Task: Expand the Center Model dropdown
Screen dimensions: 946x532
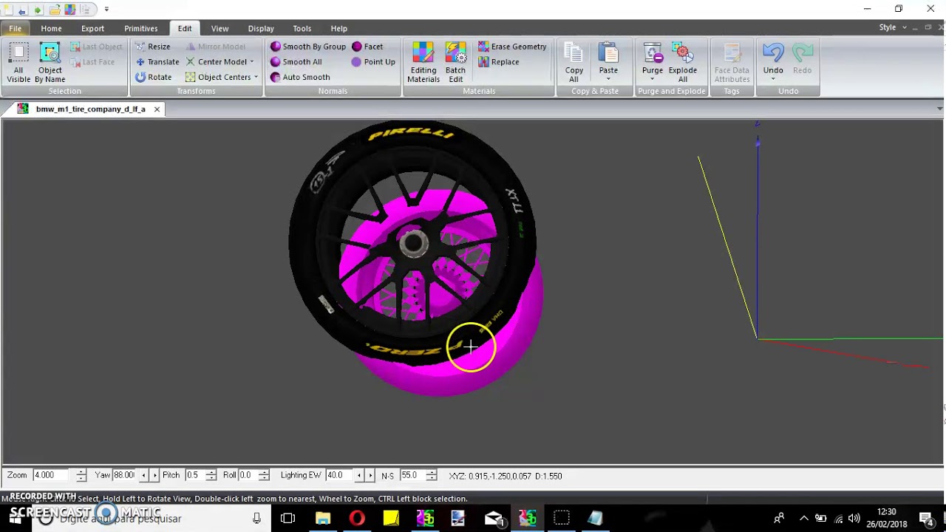Action: tap(251, 62)
